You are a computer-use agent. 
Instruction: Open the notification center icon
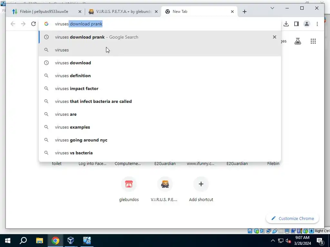[320, 241]
